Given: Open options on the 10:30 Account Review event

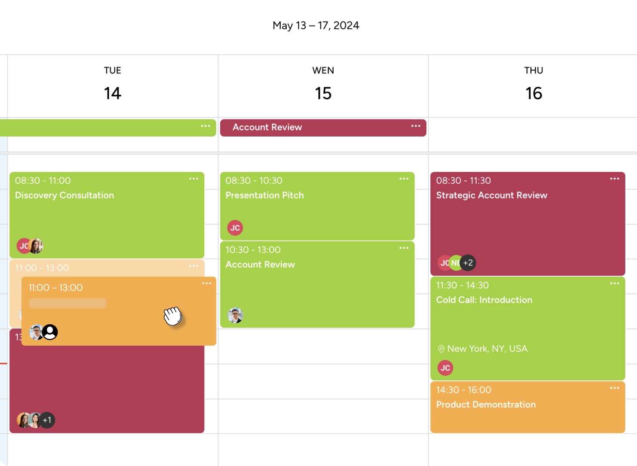Looking at the screenshot, I should coord(404,248).
